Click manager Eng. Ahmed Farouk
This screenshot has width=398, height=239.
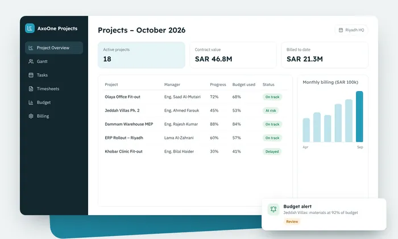pyautogui.click(x=181, y=110)
